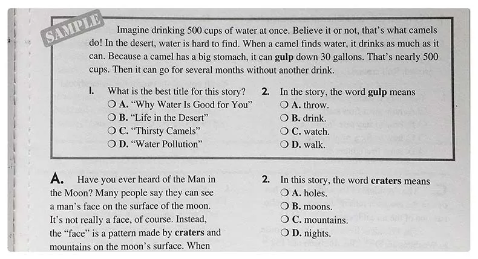478x259 pixels.
Task: Choose the "moons" bubble for the craters question
Action: [x=284, y=206]
